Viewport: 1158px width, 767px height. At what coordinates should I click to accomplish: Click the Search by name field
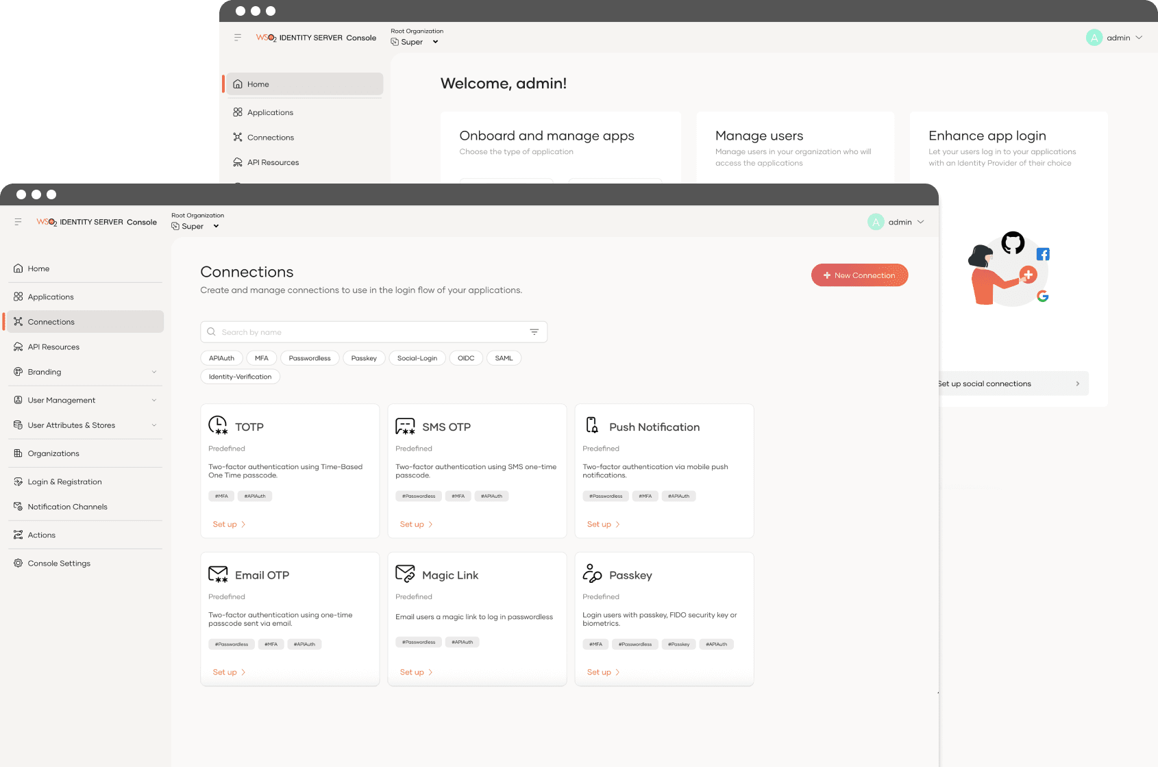tap(370, 332)
